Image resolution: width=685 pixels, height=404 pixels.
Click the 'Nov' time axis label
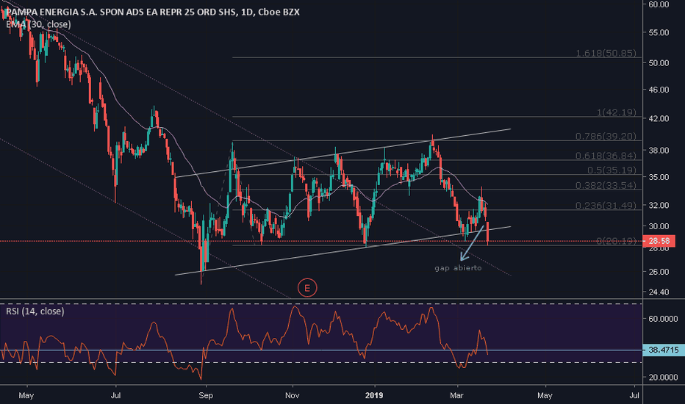click(293, 395)
